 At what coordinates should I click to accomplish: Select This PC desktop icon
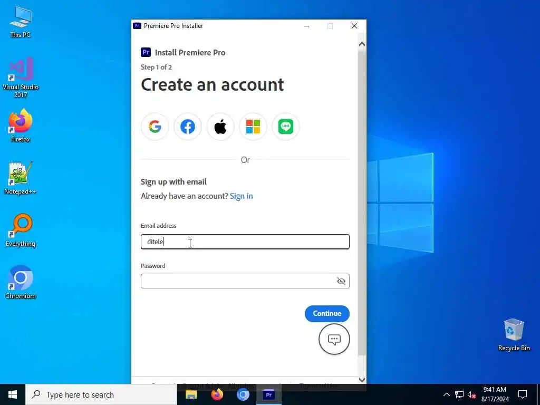(x=21, y=22)
